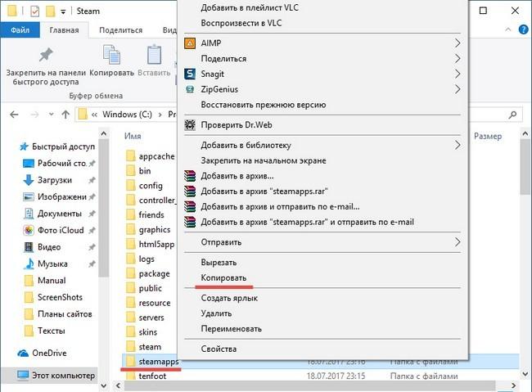Click the Видео film icon
Screen dimensions: 532x392
[29, 247]
